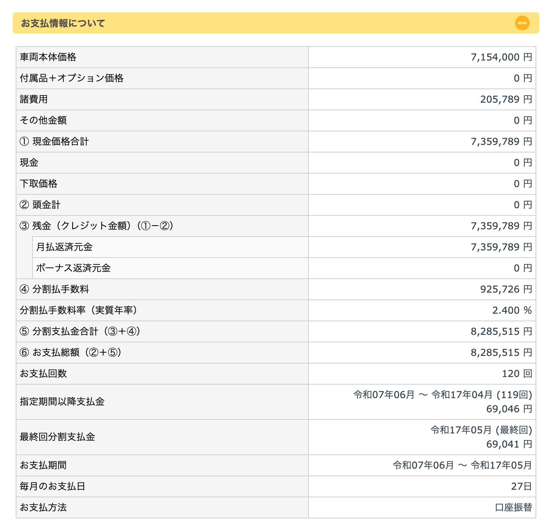This screenshot has height=531, width=552.
Task: Select the 27日 payment day value
Action: pyautogui.click(x=522, y=486)
